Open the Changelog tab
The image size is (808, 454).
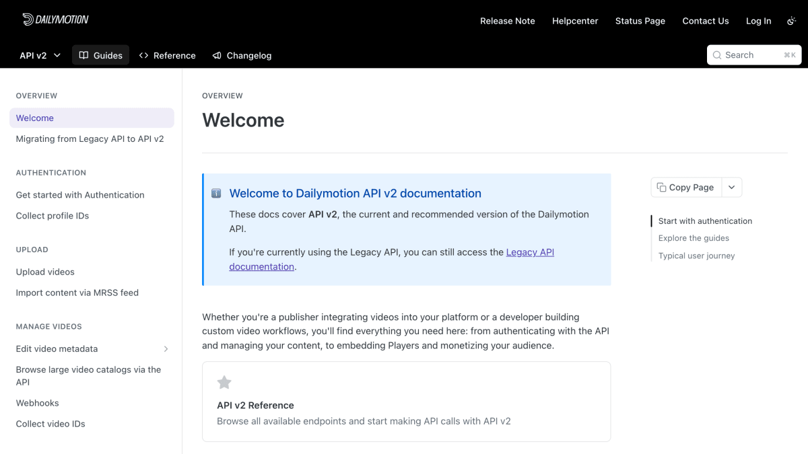242,55
